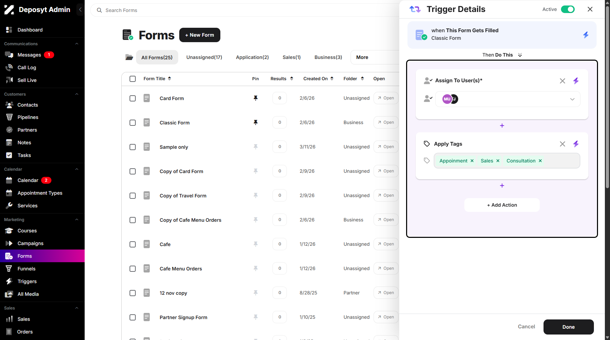This screenshot has height=340, width=610.
Task: Click lightning icon in Apply Tags action
Action: click(576, 144)
